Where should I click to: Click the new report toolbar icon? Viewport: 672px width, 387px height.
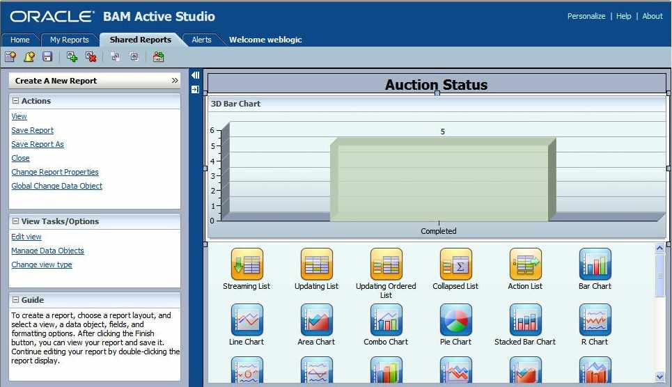(x=10, y=56)
